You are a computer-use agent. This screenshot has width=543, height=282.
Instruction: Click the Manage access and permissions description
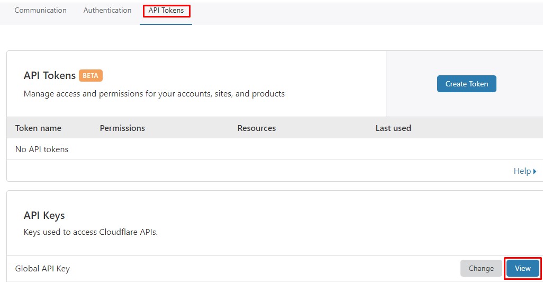(x=154, y=94)
